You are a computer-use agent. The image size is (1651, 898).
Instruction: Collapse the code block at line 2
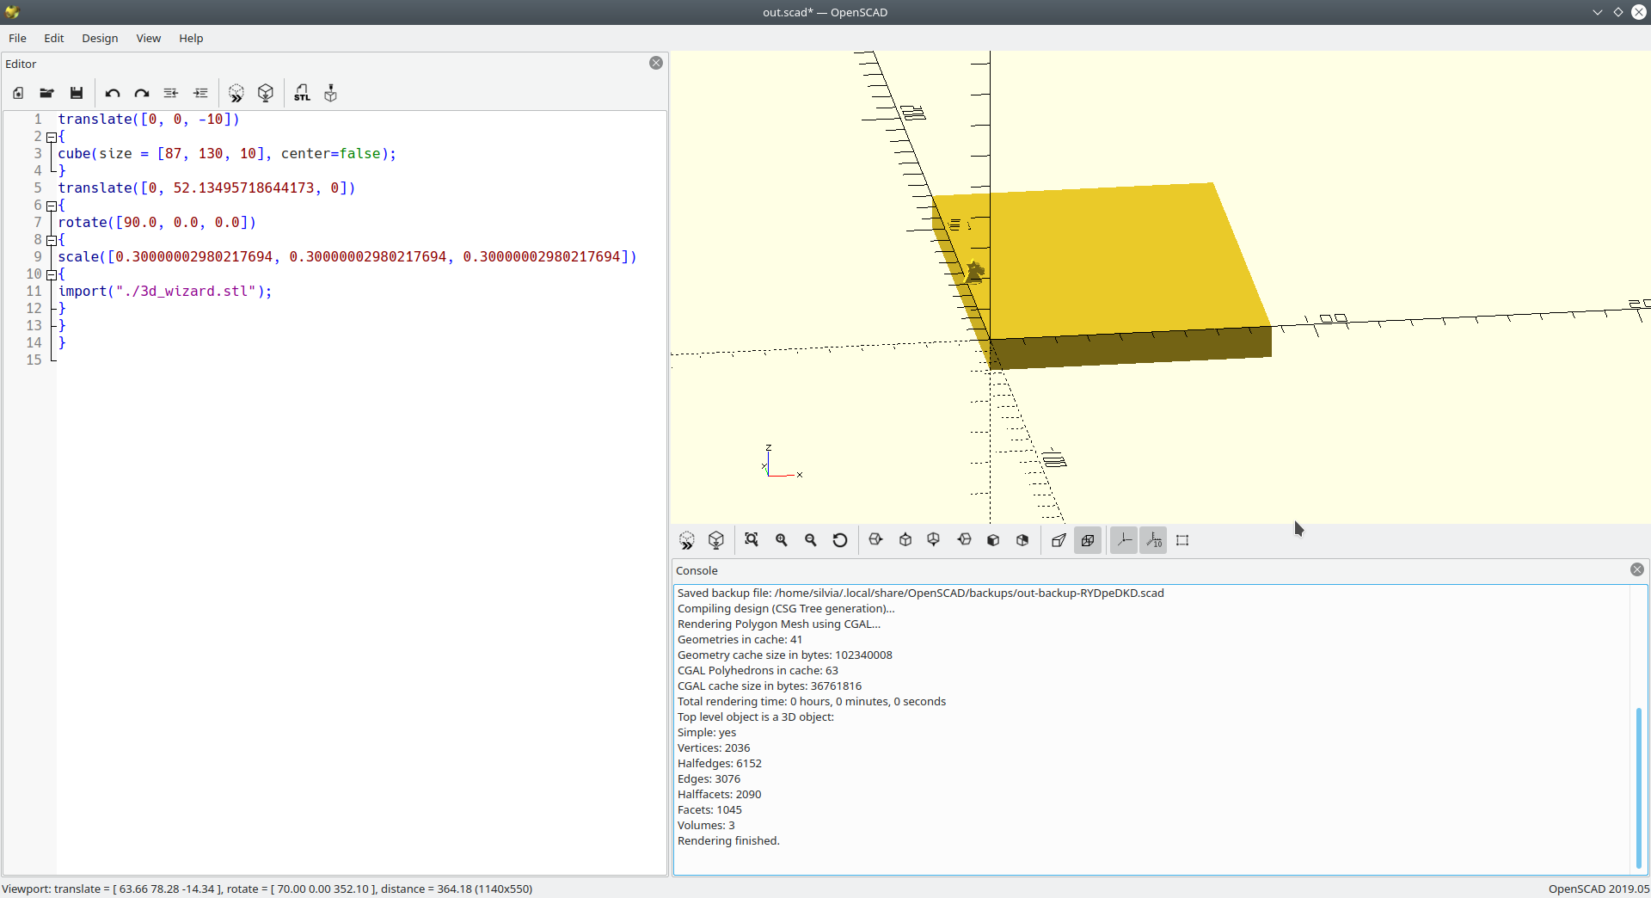click(52, 137)
